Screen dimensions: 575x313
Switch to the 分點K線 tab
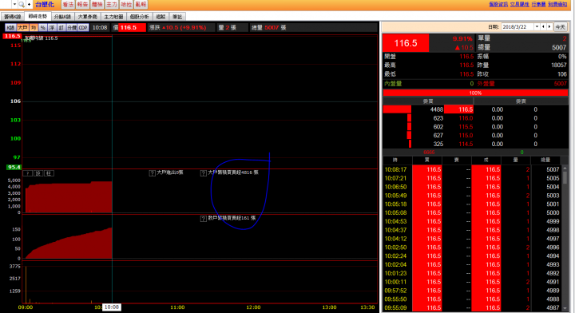(63, 17)
